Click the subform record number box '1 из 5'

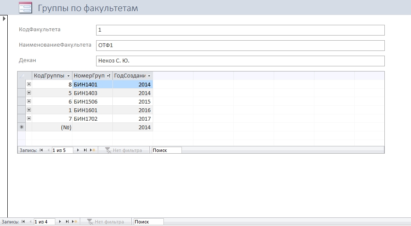click(62, 150)
